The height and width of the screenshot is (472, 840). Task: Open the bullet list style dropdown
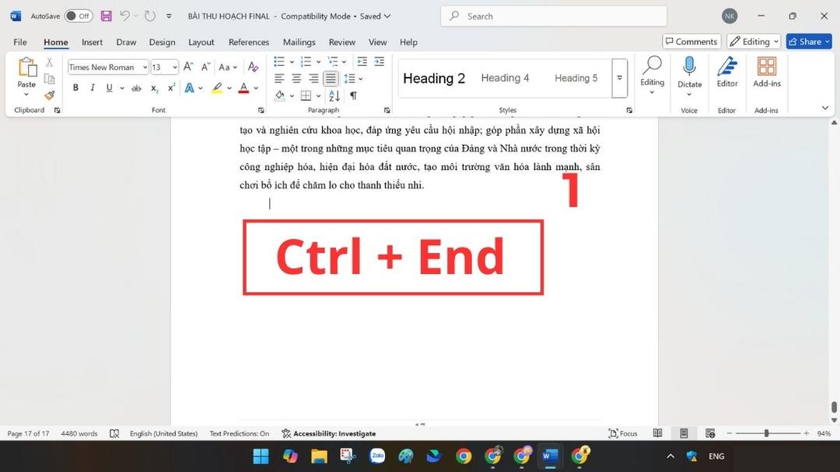[x=291, y=61]
